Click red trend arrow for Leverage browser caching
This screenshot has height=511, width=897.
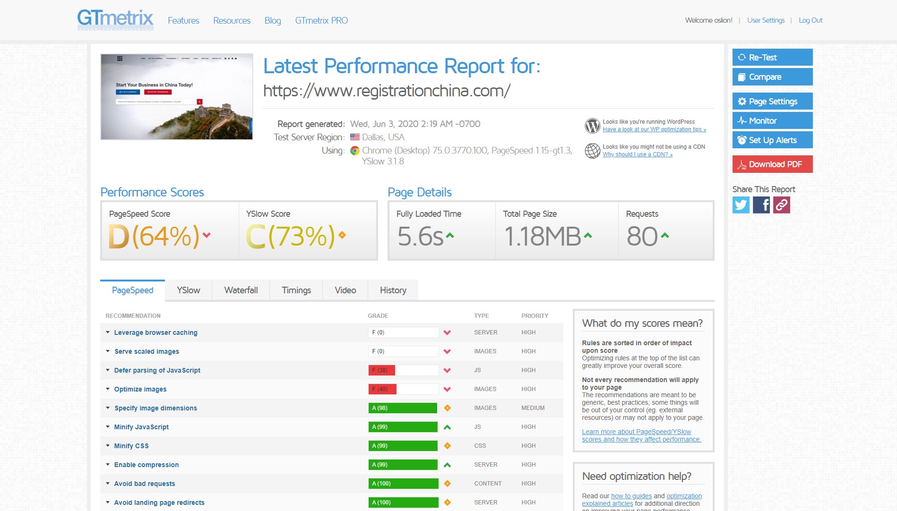click(x=447, y=332)
